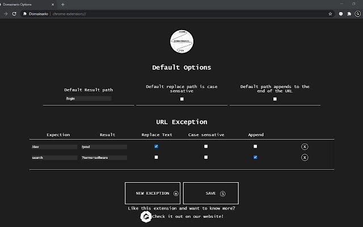This screenshot has width=363, height=227.
Task: Uncheck Append for search row
Action: click(x=255, y=157)
